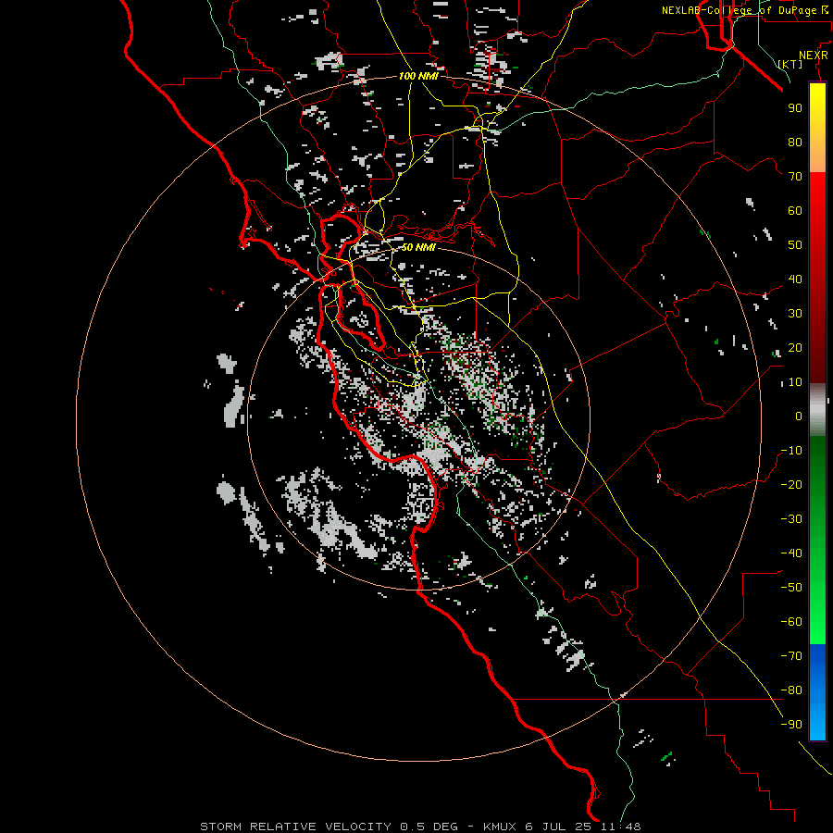
Task: Click the yellow top section of the velocity color bar
Action: click(x=817, y=127)
